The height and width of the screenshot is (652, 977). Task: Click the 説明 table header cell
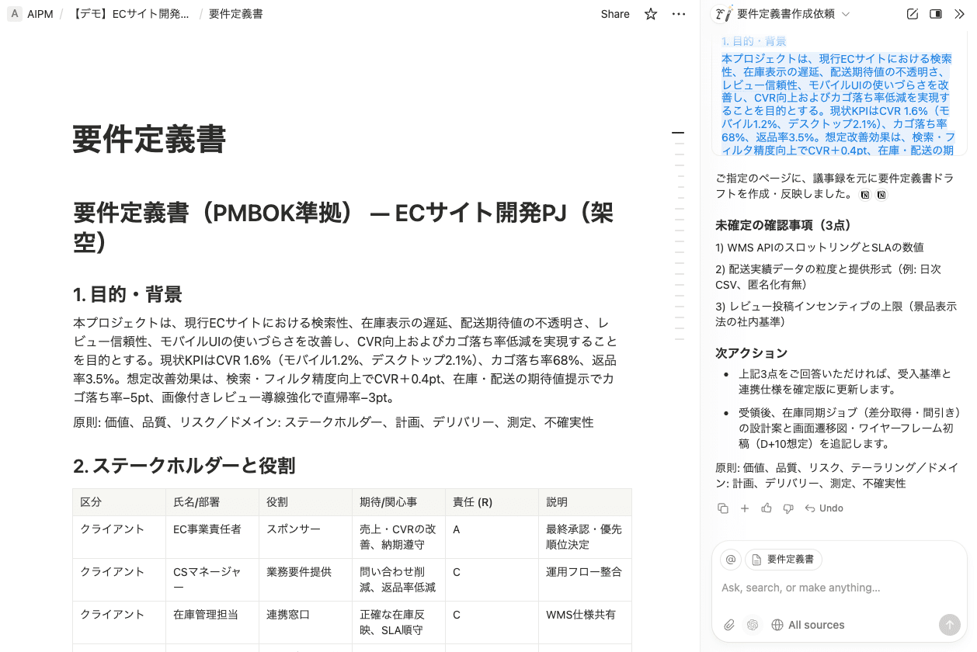586,502
